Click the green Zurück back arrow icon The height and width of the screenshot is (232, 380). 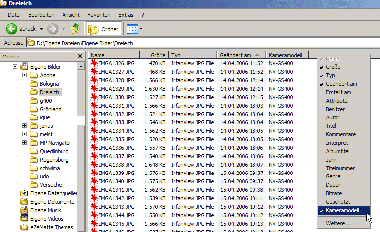pyautogui.click(x=12, y=29)
